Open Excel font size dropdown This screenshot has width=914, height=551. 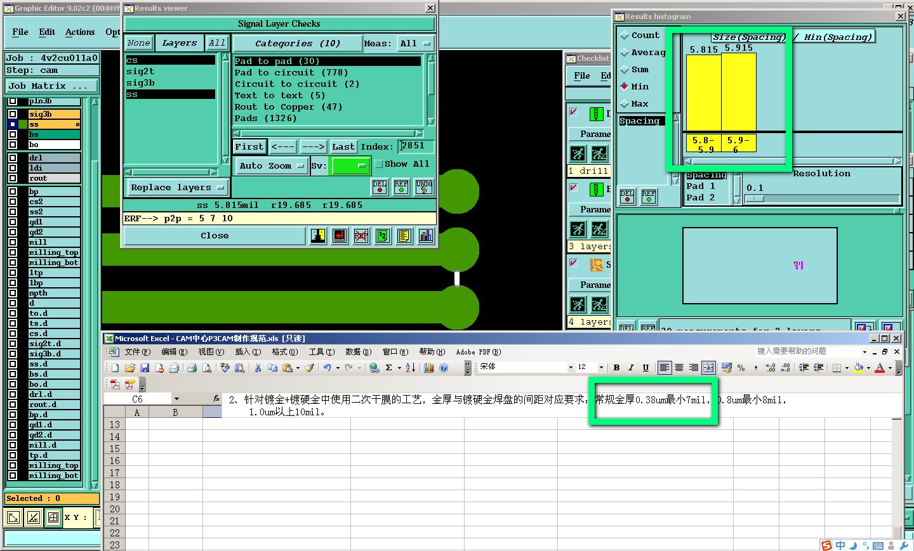coord(601,367)
